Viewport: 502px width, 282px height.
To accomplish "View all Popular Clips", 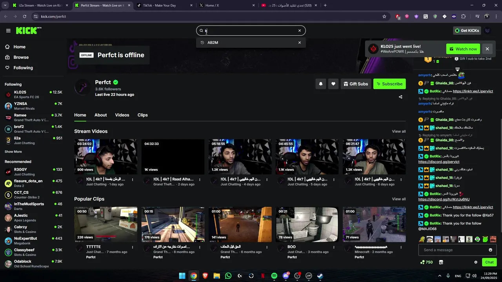I will pos(399,199).
